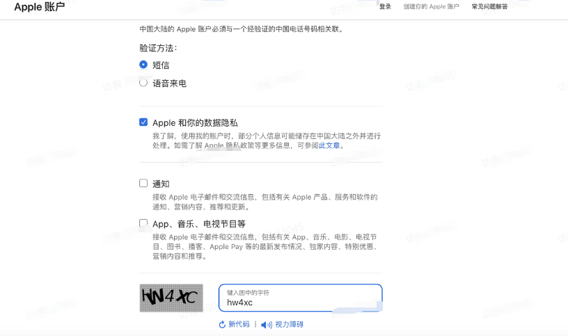This screenshot has width=568, height=336.
Task: Select the 短信 radio button
Action: tap(143, 65)
